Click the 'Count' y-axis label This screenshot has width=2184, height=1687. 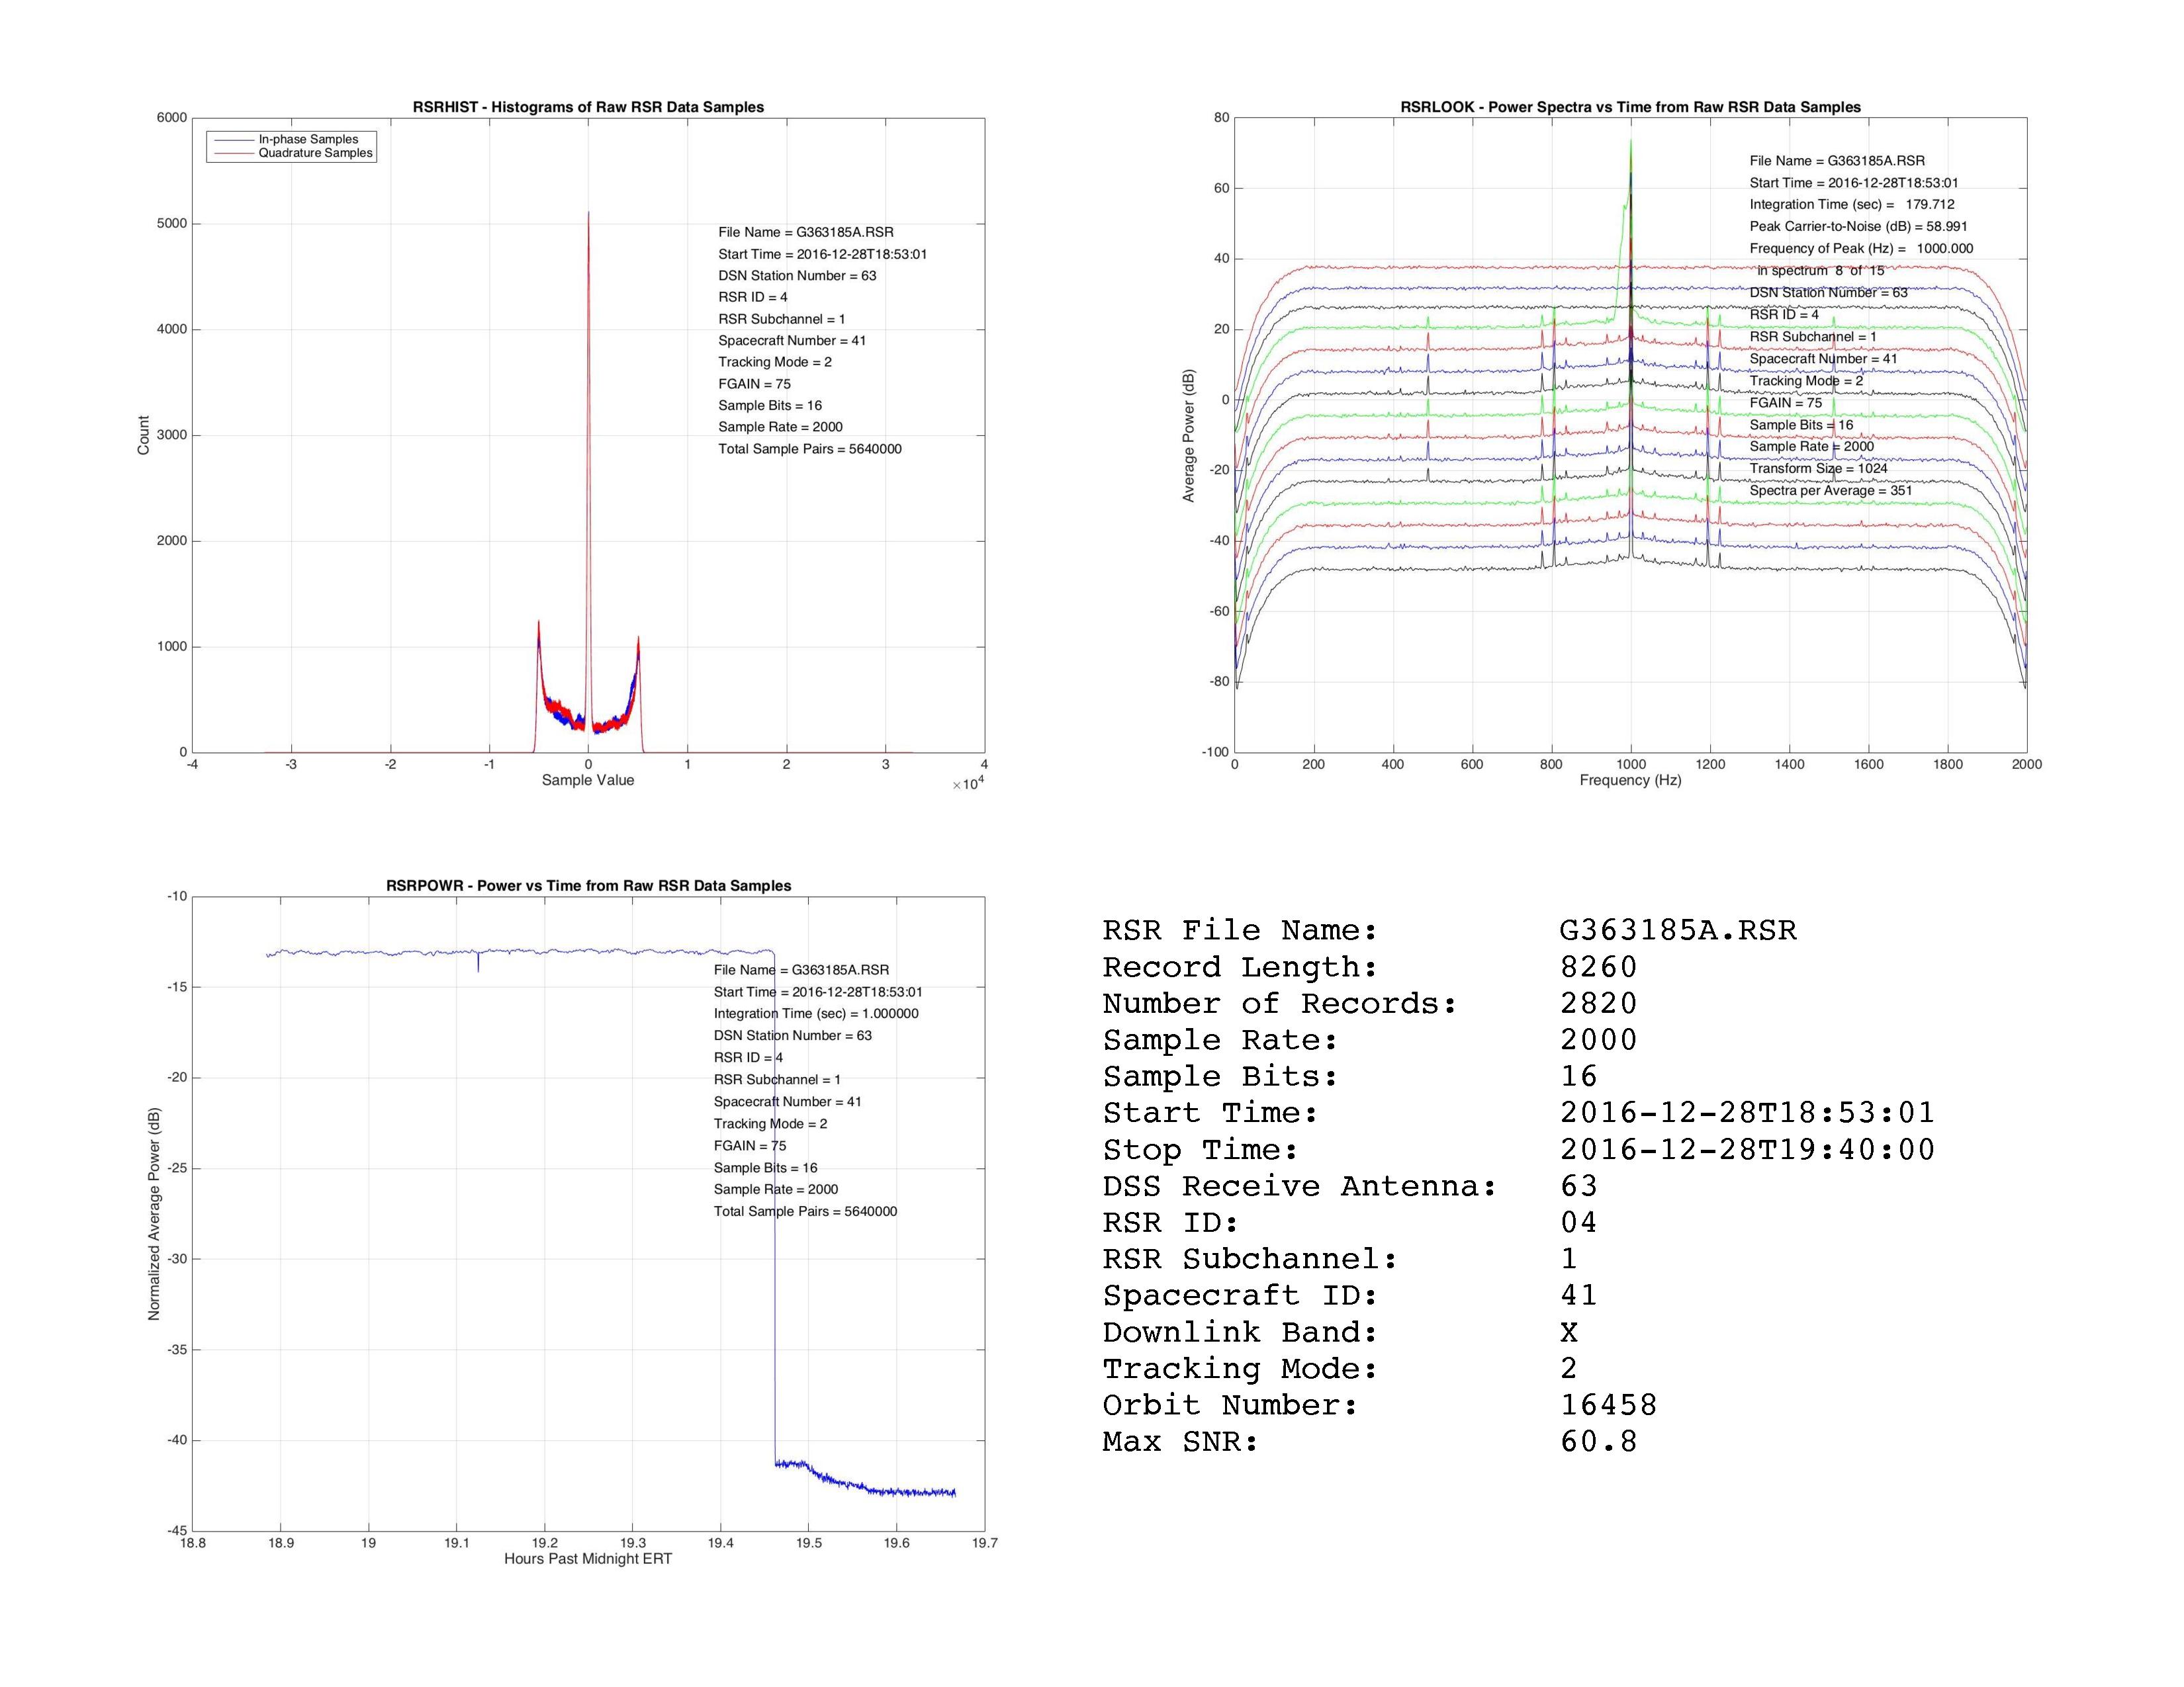pos(143,436)
